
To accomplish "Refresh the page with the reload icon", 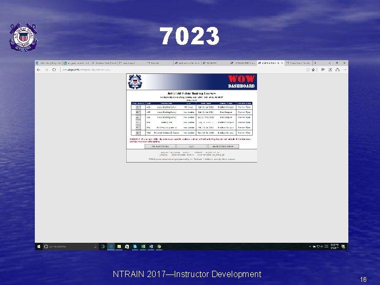I will coord(54,70).
